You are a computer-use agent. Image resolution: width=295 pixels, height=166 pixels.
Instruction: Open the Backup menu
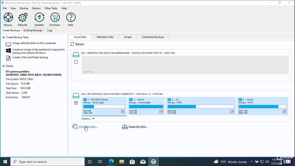[24, 8]
